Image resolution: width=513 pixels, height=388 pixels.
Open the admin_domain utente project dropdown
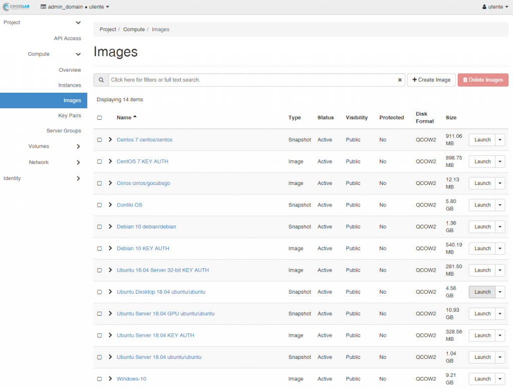point(75,7)
